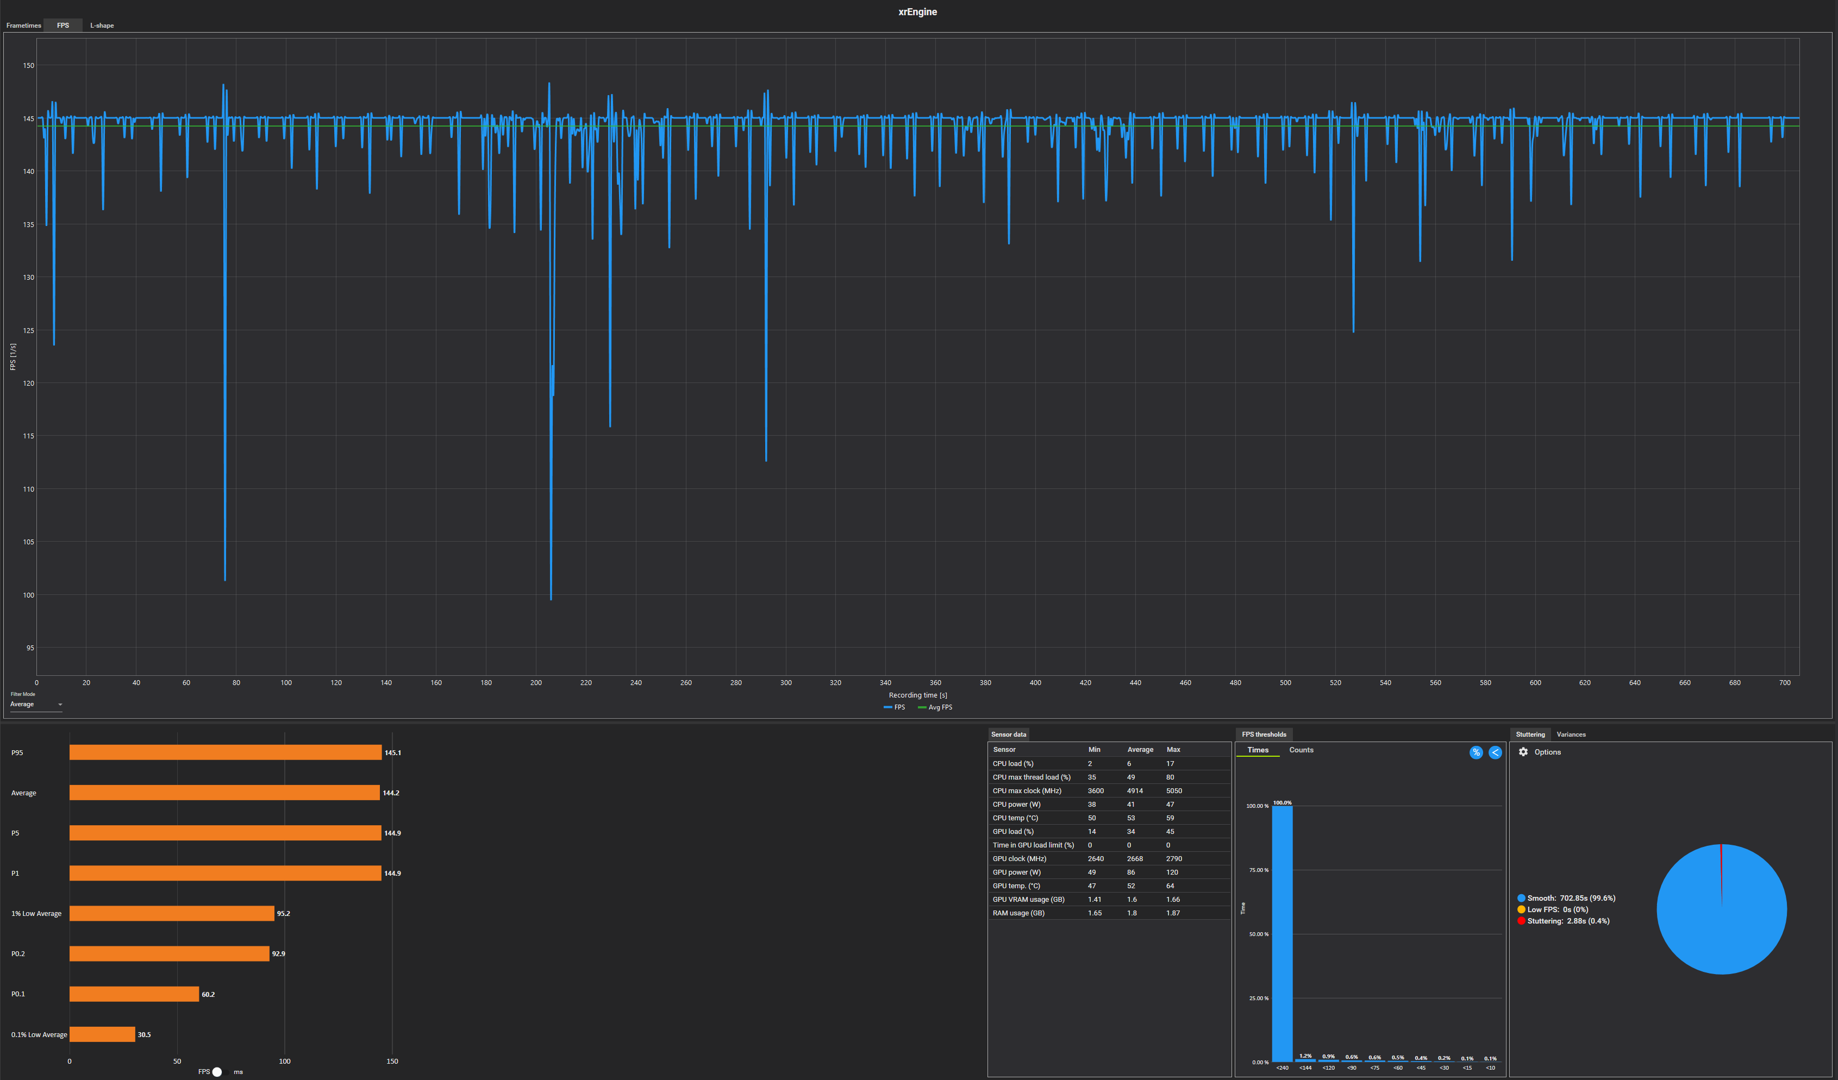Click the 'Min' column header
Viewport: 1838px width, 1080px height.
point(1094,750)
